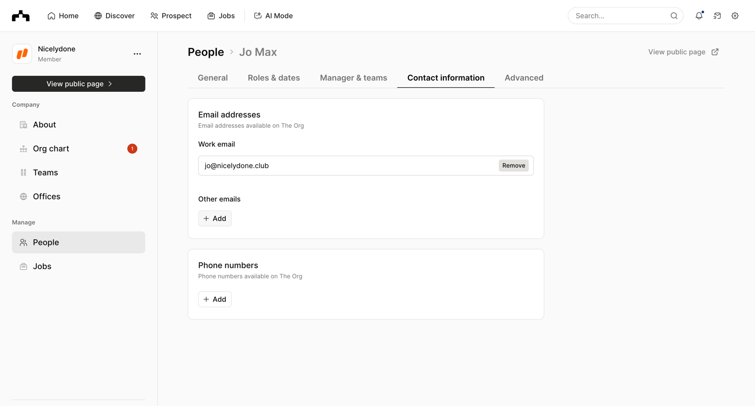The width and height of the screenshot is (755, 406).
Task: Open AI Mode in top navigation
Action: (x=273, y=16)
